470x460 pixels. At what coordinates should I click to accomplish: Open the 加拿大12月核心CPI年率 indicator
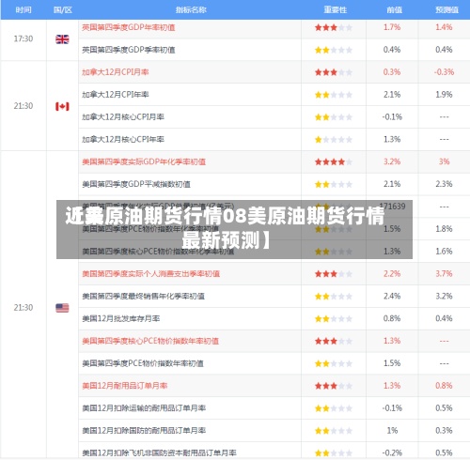[x=123, y=140]
